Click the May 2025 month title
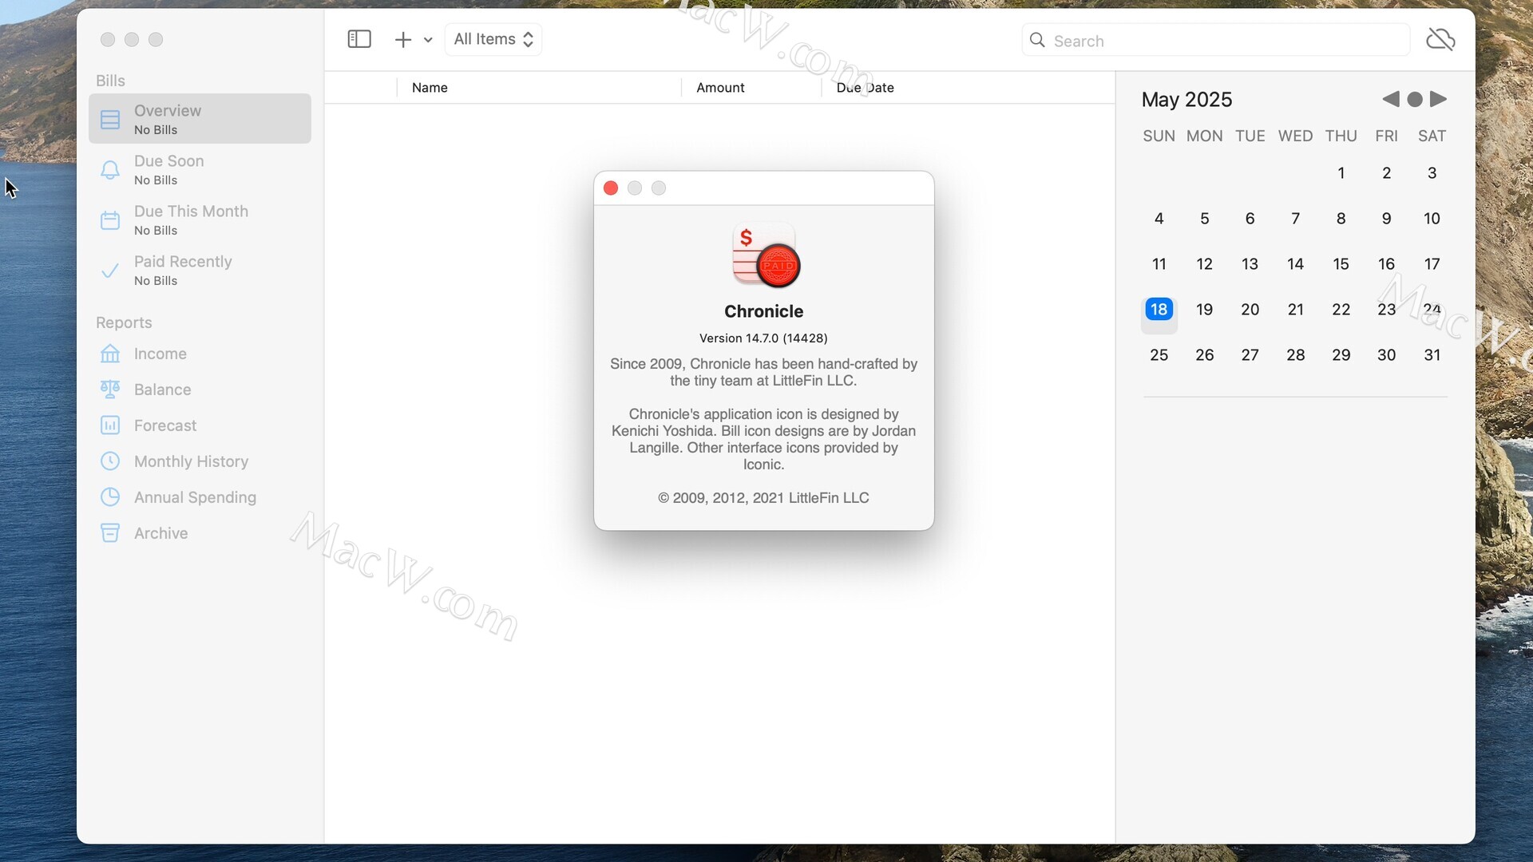Screen dimensions: 1533x862 (x=1186, y=100)
